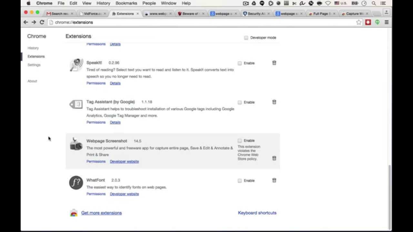413x232 pixels.
Task: Trash the Webpage Screenshot extension
Action: (x=274, y=158)
